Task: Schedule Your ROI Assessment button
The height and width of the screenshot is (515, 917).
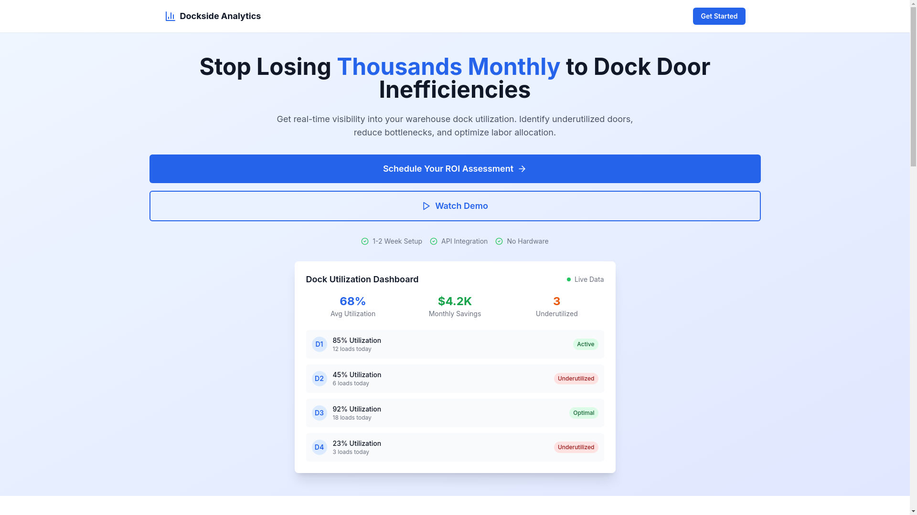Action: point(455,169)
